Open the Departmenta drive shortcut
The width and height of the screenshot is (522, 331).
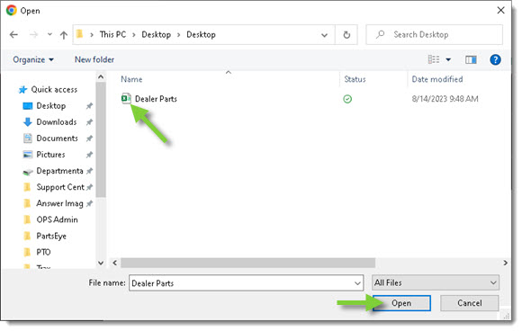59,171
